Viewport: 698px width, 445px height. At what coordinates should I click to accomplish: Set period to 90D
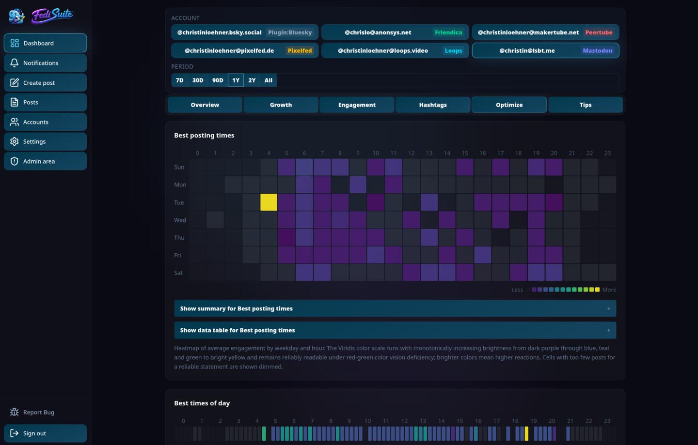(218, 80)
